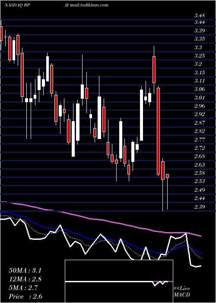The height and width of the screenshot is (303, 216).
Task: Click the 3.25 price axis label
Action: pos(200,56)
